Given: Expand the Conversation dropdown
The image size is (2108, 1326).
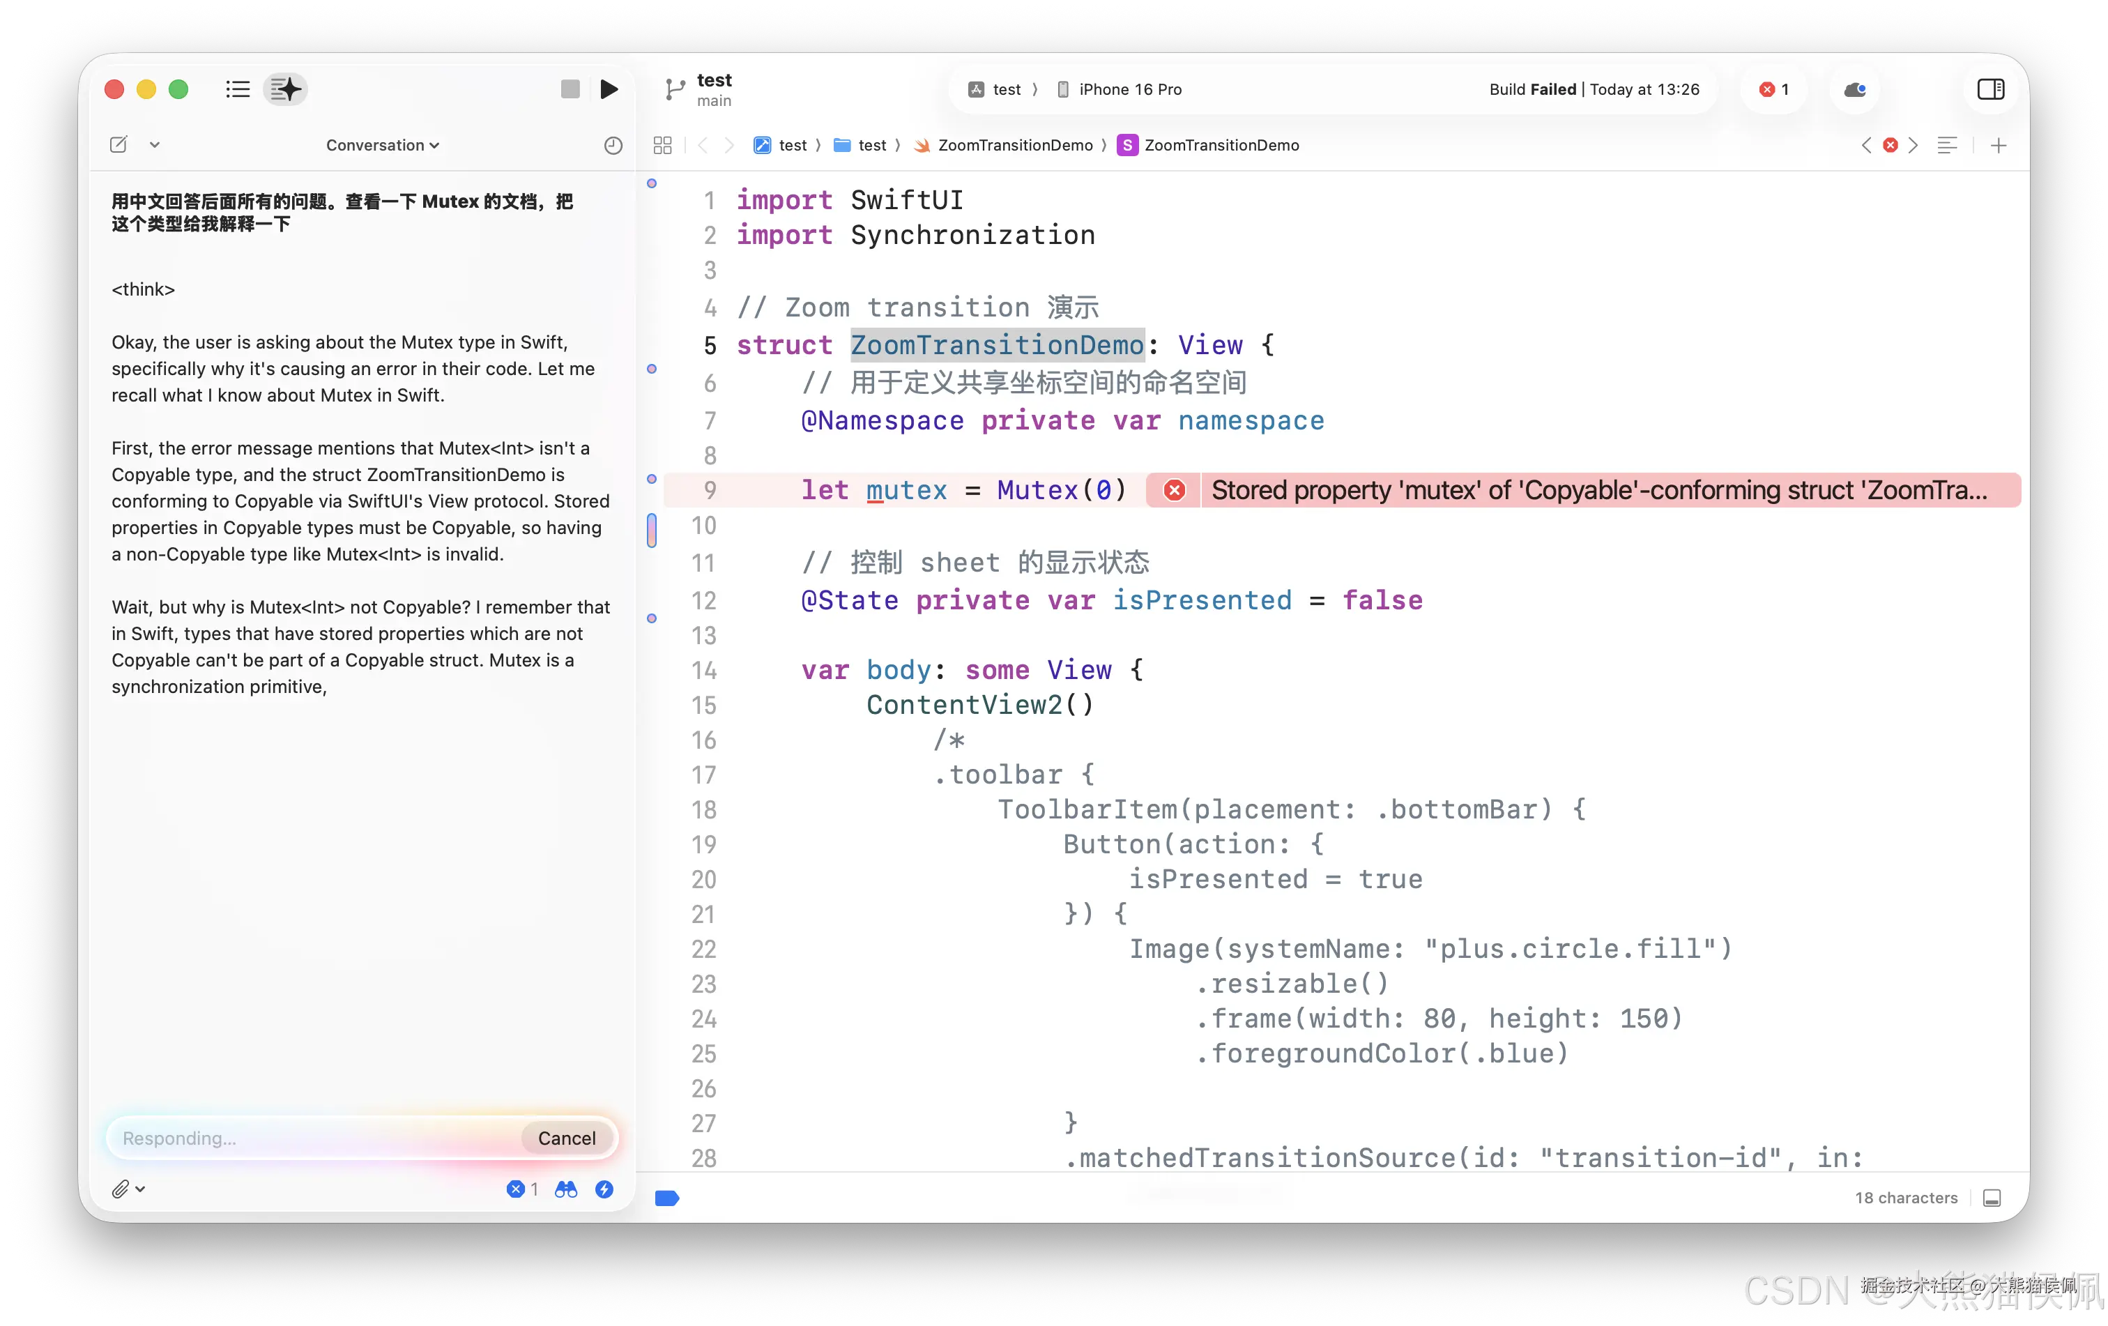Looking at the screenshot, I should (383, 145).
